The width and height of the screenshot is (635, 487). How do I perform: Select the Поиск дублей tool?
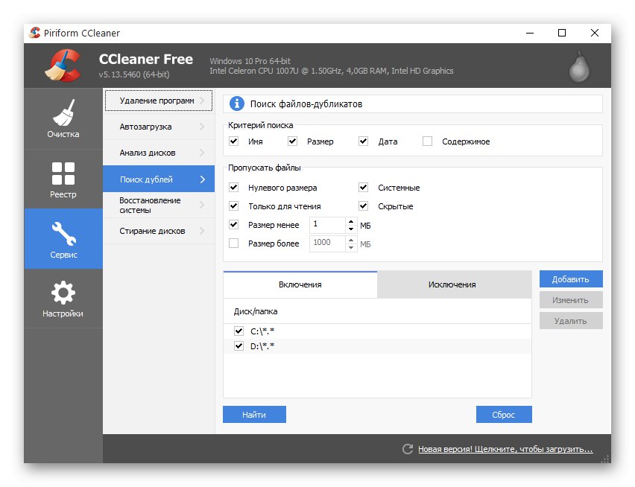point(159,179)
